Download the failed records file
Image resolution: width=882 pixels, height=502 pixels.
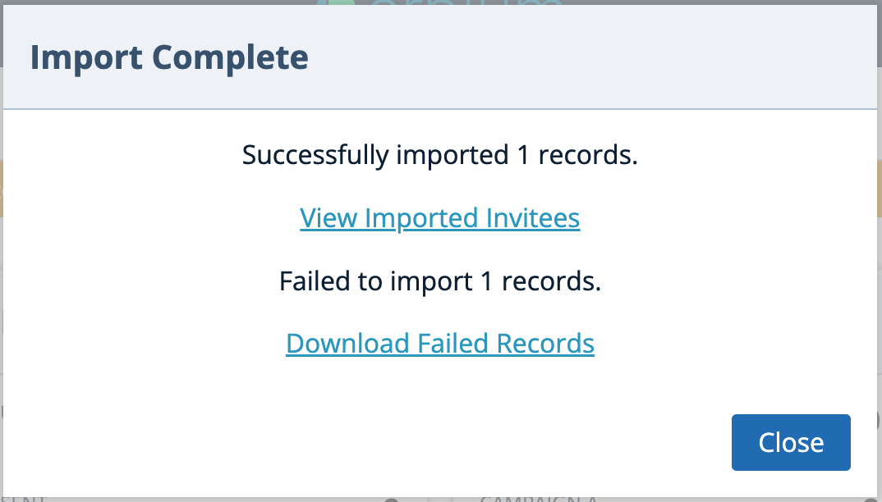[x=440, y=343]
